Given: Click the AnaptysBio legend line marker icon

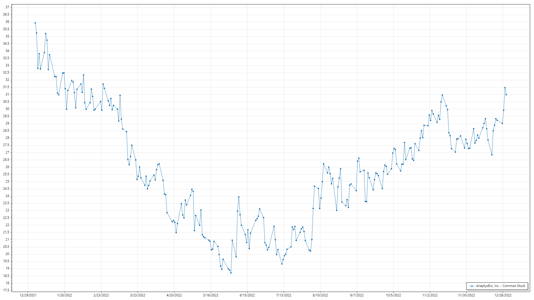Looking at the screenshot, I should click(x=472, y=286).
